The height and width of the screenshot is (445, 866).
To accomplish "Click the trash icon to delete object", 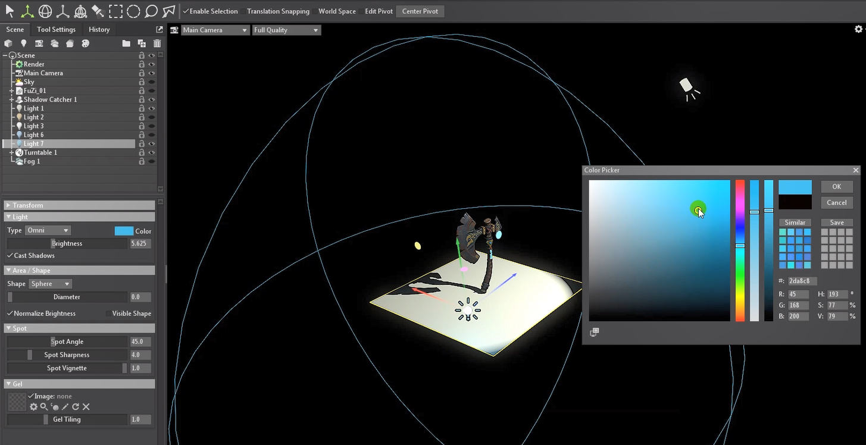I will (x=157, y=43).
